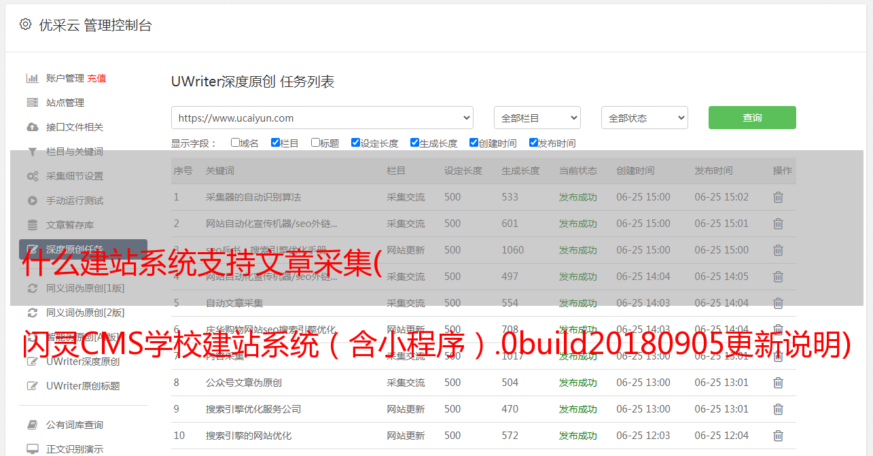The height and width of the screenshot is (456, 873).
Task: Click the 同义词伪原创[1版] refresh icon
Action: pos(32,288)
